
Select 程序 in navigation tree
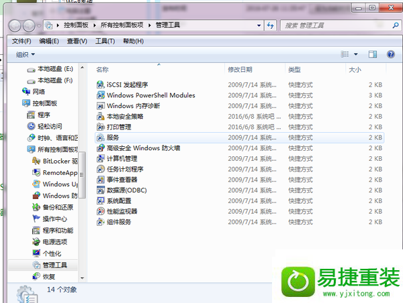click(x=44, y=115)
